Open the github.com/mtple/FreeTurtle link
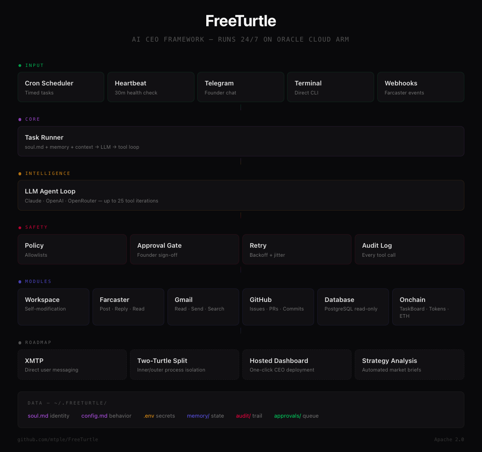 coord(58,440)
